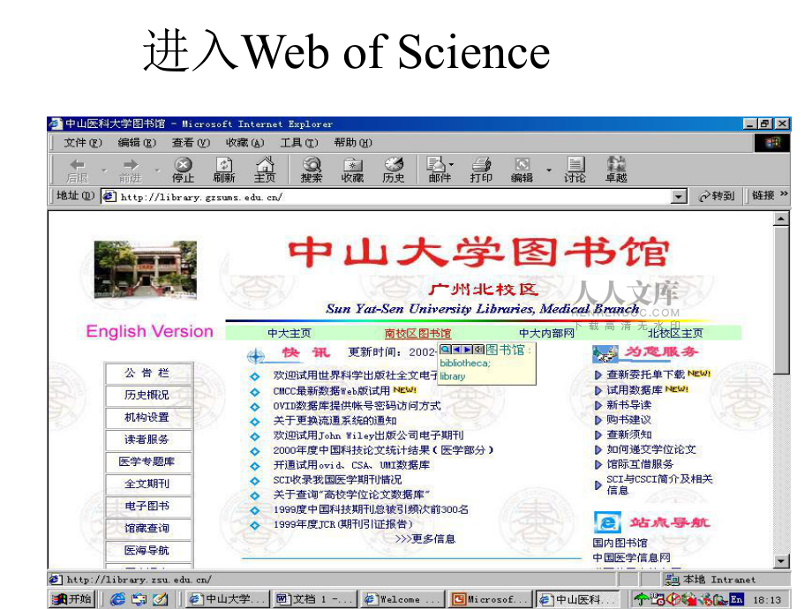Image resolution: width=812 pixels, height=609 pixels.
Task: Click the >>>更多信息 link
Action: [425, 538]
